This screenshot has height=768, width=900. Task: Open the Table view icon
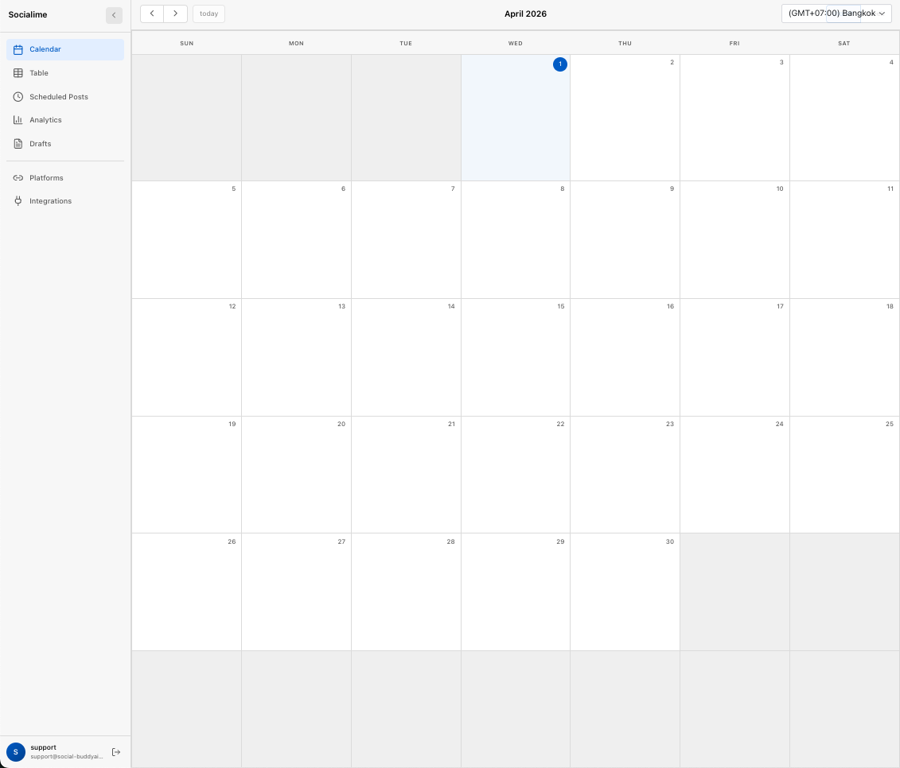[17, 72]
